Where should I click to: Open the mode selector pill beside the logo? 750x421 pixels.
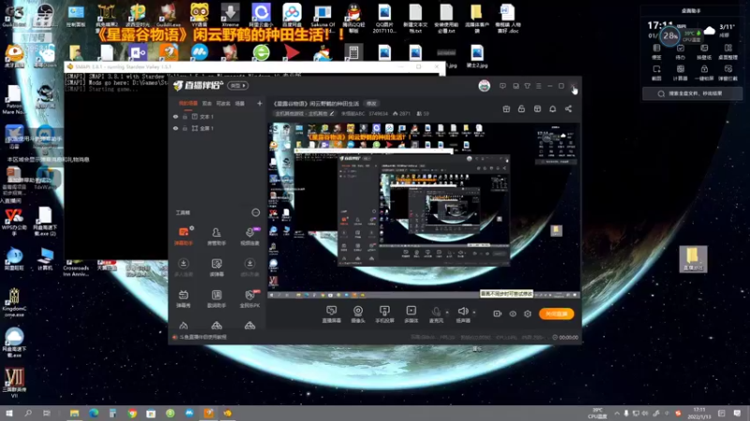point(238,85)
